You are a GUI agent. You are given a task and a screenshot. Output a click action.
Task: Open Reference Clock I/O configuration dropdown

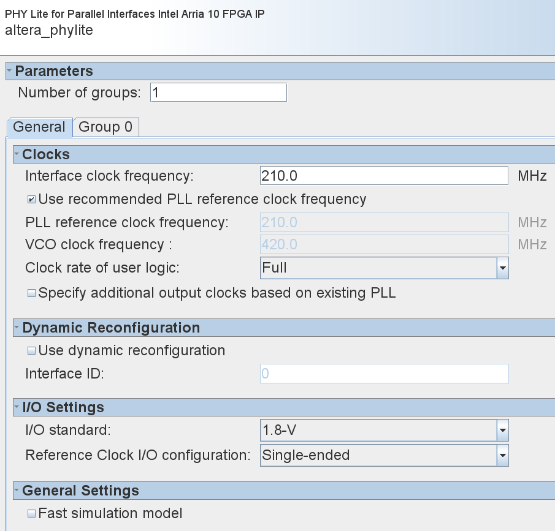click(x=502, y=455)
